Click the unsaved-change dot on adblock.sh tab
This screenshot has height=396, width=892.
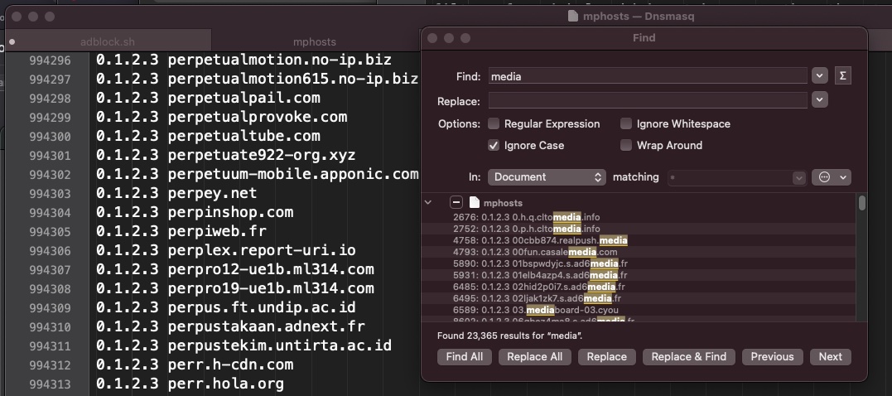click(x=12, y=41)
